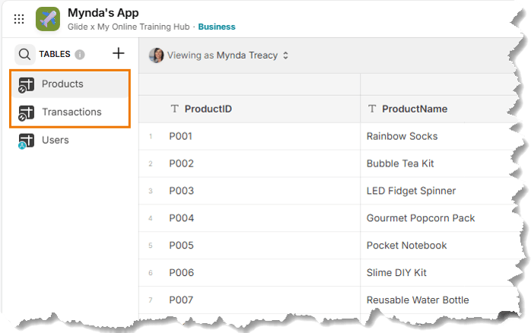
Task: Click the Transactions table icon
Action: 26,113
